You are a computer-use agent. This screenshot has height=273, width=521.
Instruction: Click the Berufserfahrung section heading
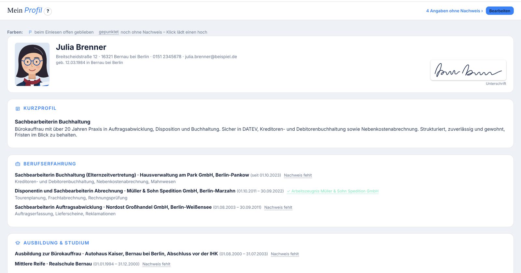coord(49,164)
